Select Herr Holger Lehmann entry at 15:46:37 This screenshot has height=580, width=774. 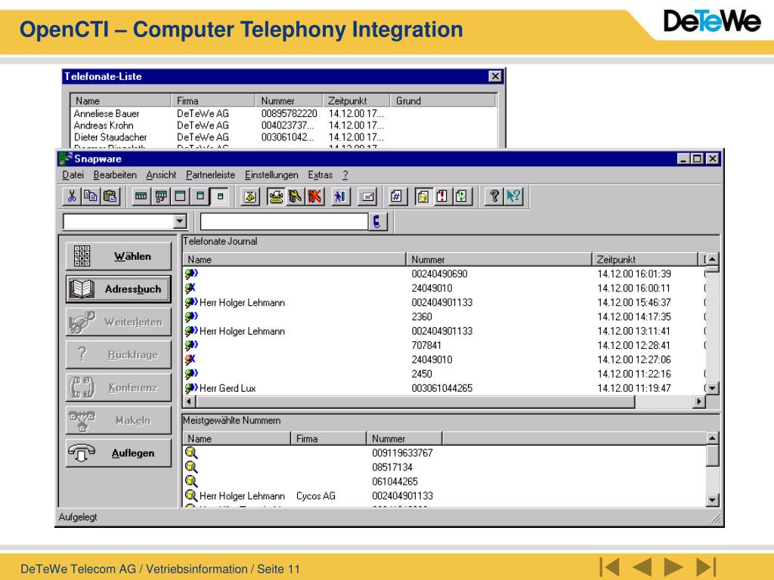click(444, 302)
